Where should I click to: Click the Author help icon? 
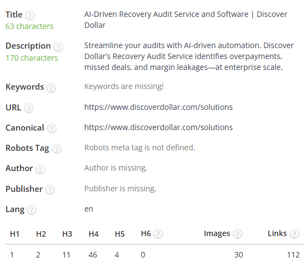(40, 169)
